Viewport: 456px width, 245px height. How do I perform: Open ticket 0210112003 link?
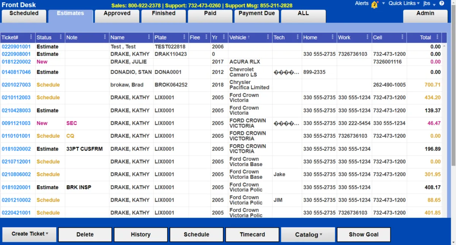point(16,97)
